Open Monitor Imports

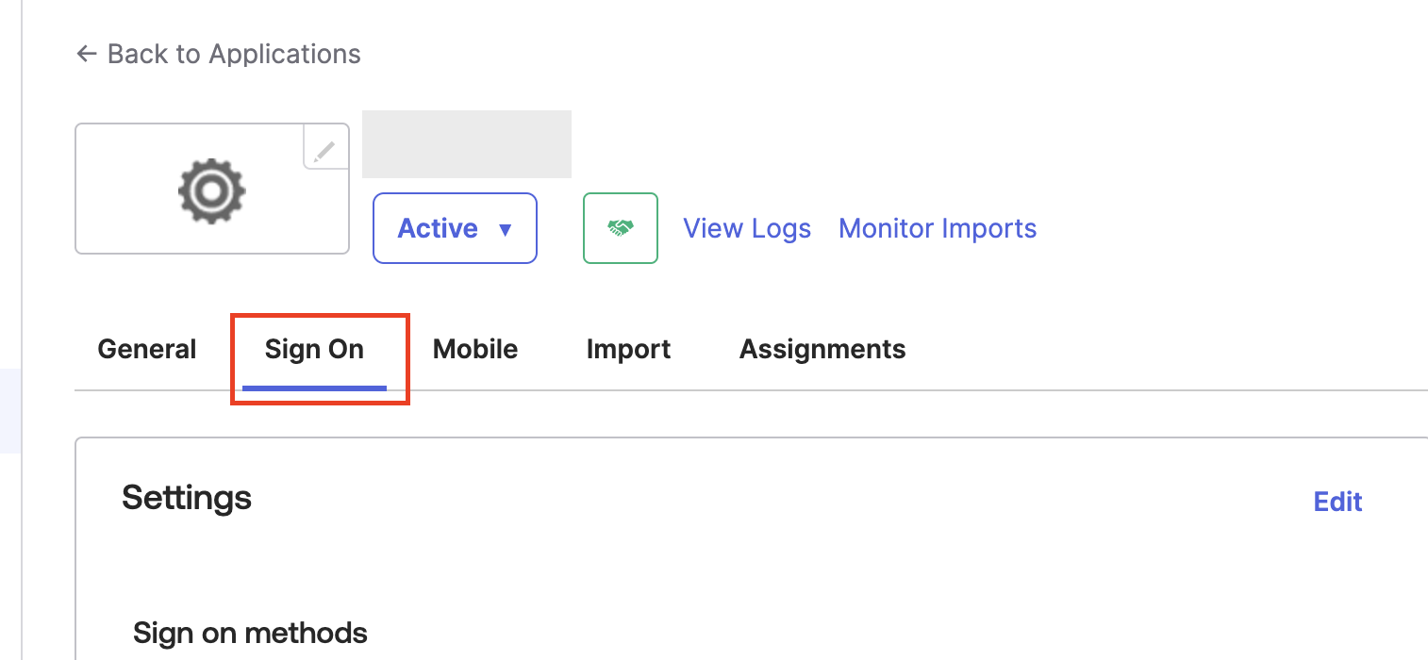point(938,229)
